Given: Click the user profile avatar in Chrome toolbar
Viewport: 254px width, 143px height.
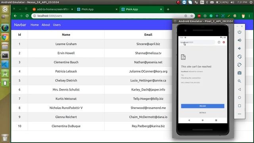Looking at the screenshot, I should (x=243, y=16).
